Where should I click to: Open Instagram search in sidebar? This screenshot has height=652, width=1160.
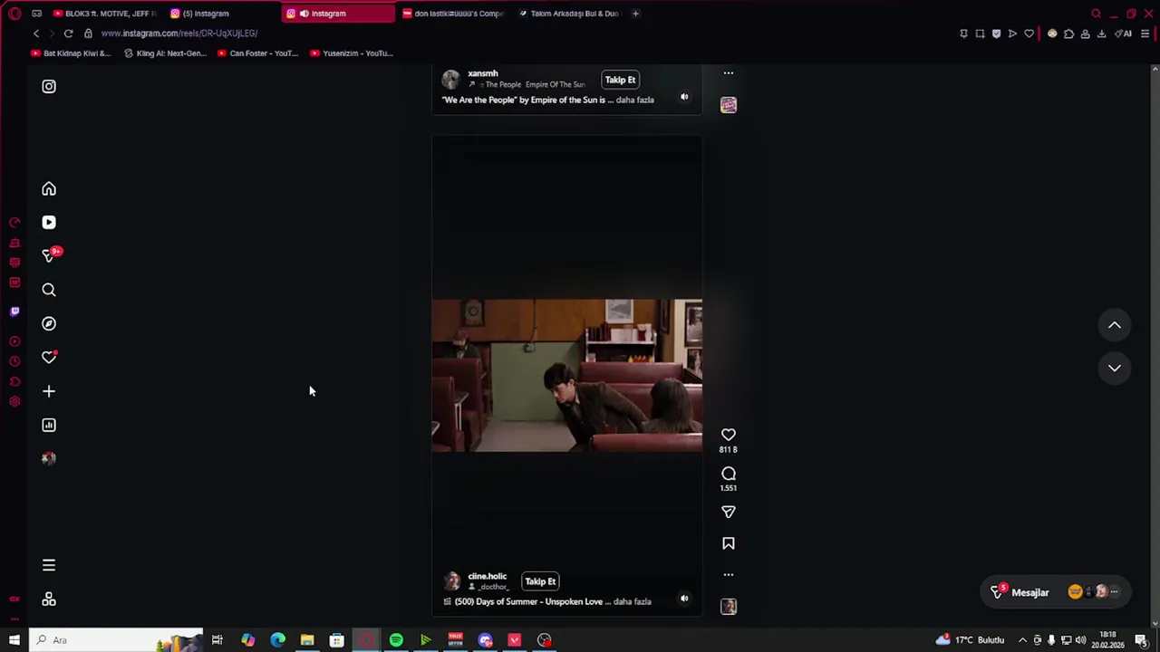(49, 291)
